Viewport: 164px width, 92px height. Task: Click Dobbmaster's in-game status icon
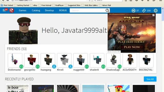tap(21, 66)
